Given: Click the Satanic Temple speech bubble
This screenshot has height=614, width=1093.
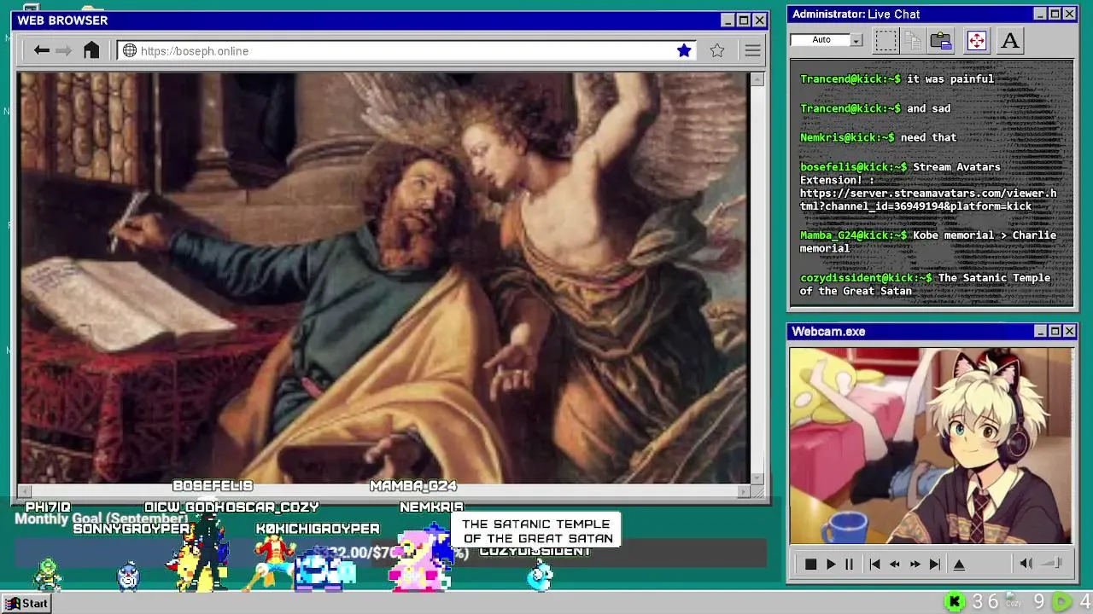Looking at the screenshot, I should click(537, 530).
